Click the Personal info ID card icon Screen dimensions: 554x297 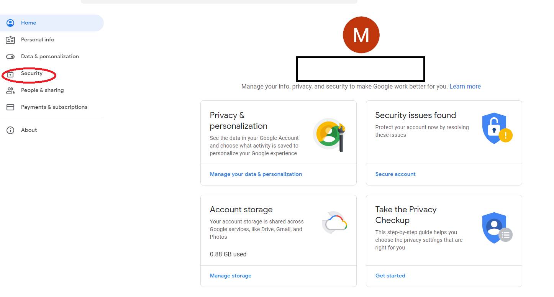coord(10,40)
